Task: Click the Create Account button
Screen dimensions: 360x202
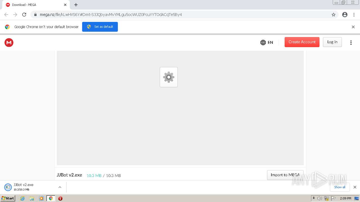Action: click(x=302, y=42)
